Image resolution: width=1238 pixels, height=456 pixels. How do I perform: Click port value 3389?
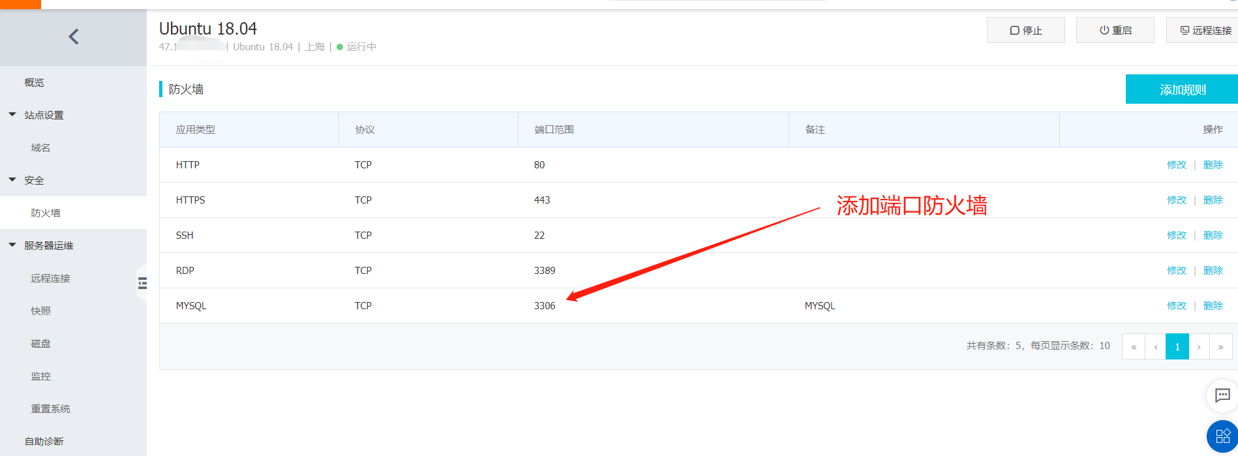[545, 270]
